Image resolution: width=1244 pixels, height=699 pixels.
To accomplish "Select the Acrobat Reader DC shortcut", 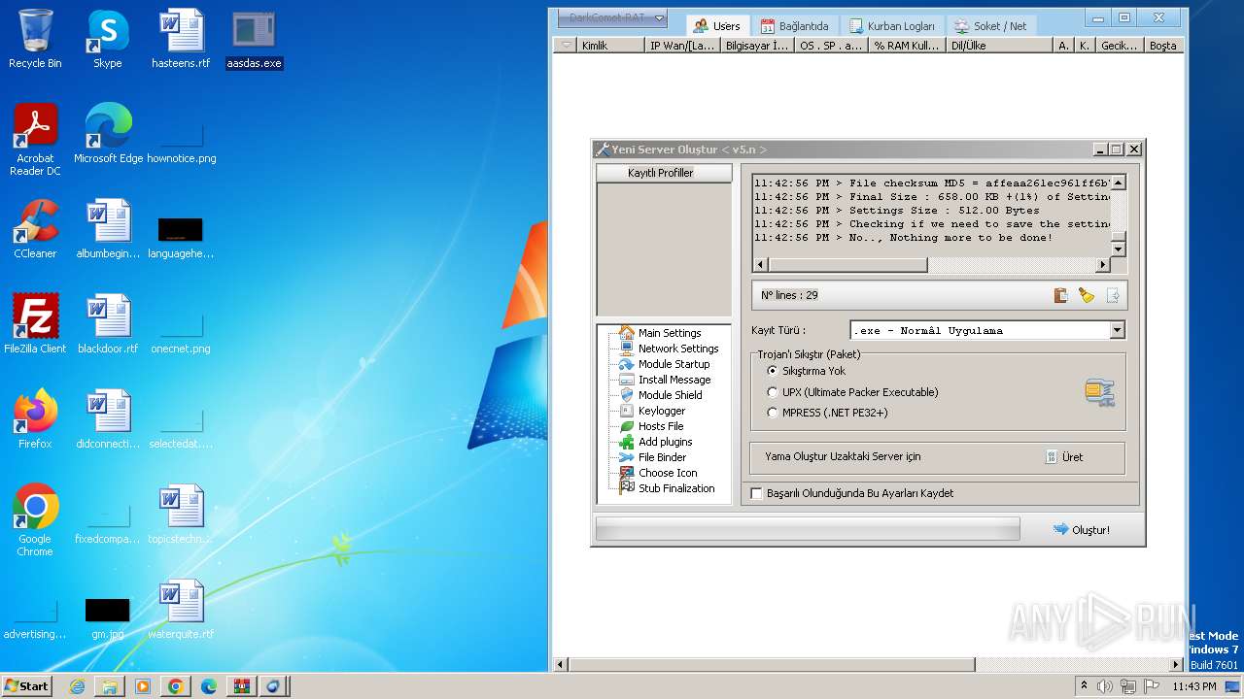I will click(x=35, y=141).
